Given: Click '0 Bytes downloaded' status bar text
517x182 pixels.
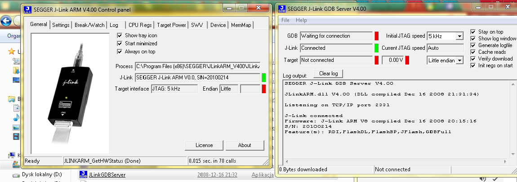Looking at the screenshot, I should point(303,169).
